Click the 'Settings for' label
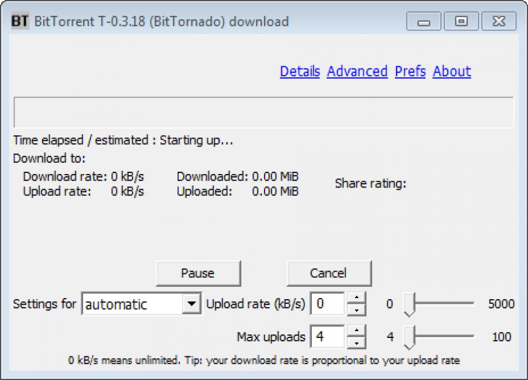 (x=44, y=304)
